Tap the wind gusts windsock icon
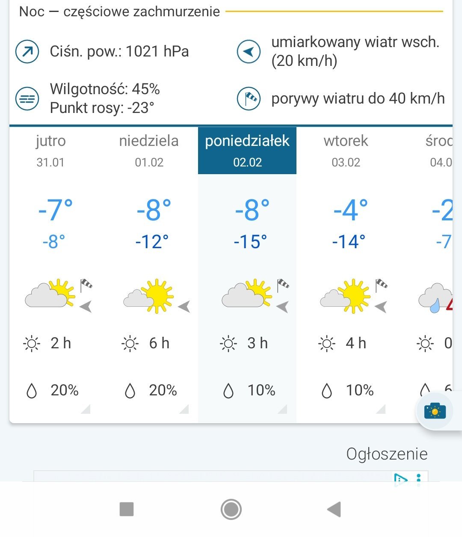This screenshot has height=537, width=462. click(x=249, y=98)
